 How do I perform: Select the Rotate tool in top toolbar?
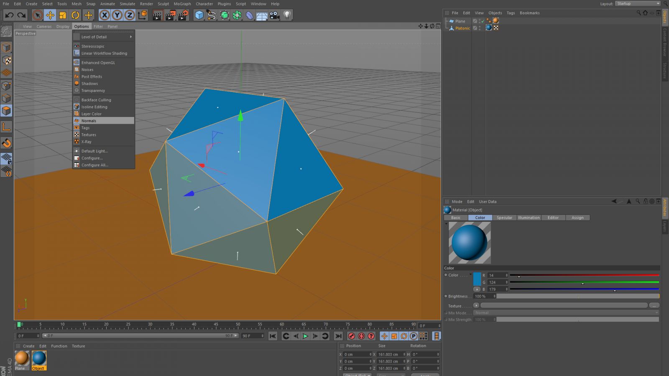(75, 15)
